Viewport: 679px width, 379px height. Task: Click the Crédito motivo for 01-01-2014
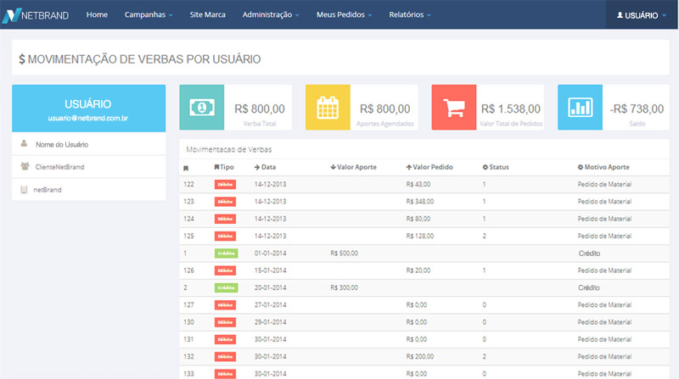[589, 254]
